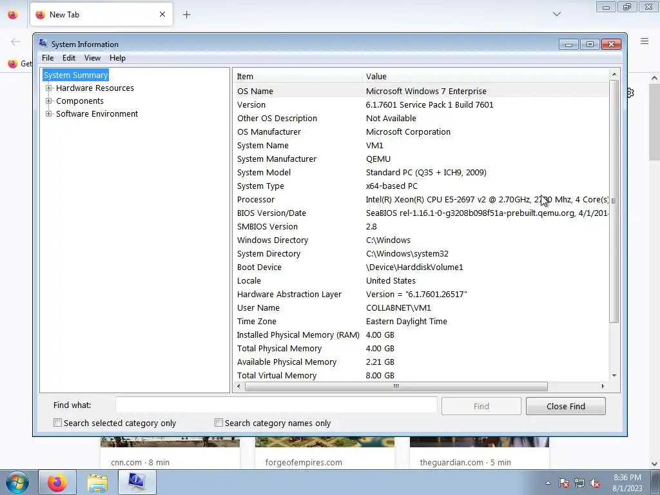Click the Firefox page vertical scrollbar thumb

[654, 121]
